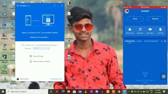The height and width of the screenshot is (94, 168).
Task: Open OneNote from the taskbar
Action: [x=91, y=92]
